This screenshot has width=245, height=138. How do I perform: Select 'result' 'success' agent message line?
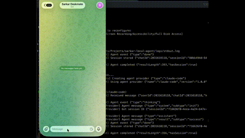click(x=155, y=119)
